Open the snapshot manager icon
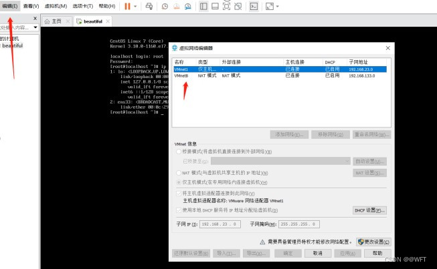Viewport: 437px width, 269px height. tap(188, 6)
